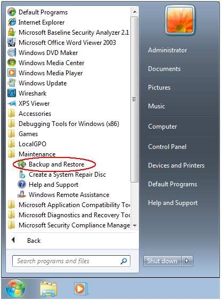Click the Create a System Repair Disc icon

coord(22,175)
